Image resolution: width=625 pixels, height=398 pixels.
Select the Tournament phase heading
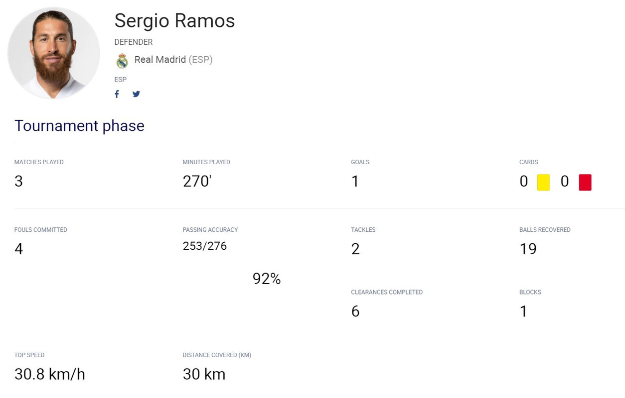tap(79, 126)
